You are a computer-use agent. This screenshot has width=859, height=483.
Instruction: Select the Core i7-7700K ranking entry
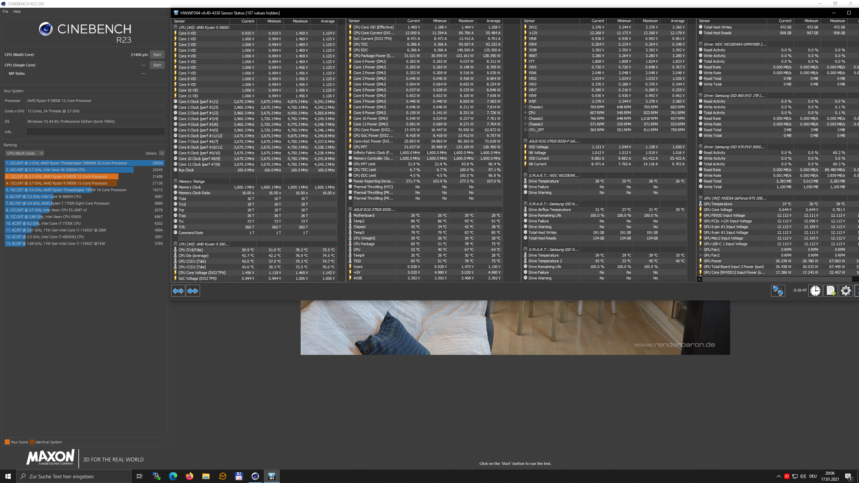click(84, 223)
